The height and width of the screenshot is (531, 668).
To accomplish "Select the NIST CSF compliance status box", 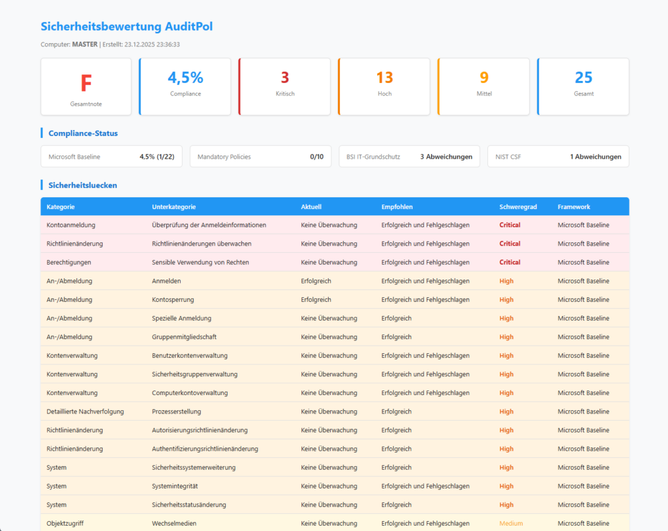I will click(x=558, y=156).
